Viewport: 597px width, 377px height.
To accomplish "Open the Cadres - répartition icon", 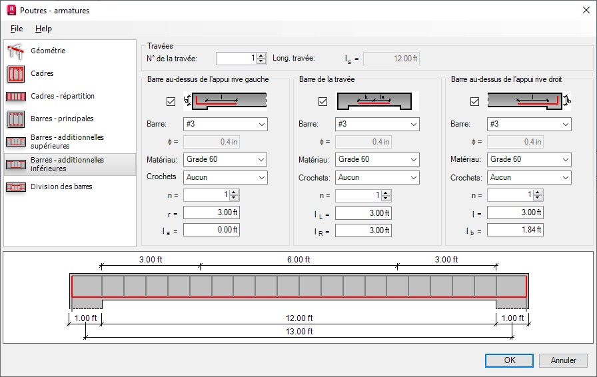I will point(15,97).
